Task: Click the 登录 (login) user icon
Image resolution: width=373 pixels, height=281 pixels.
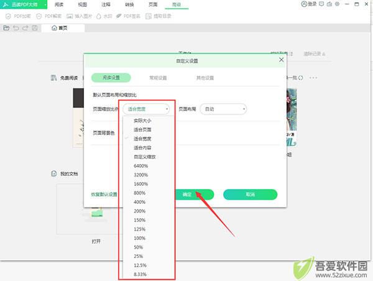Action: coord(304,4)
